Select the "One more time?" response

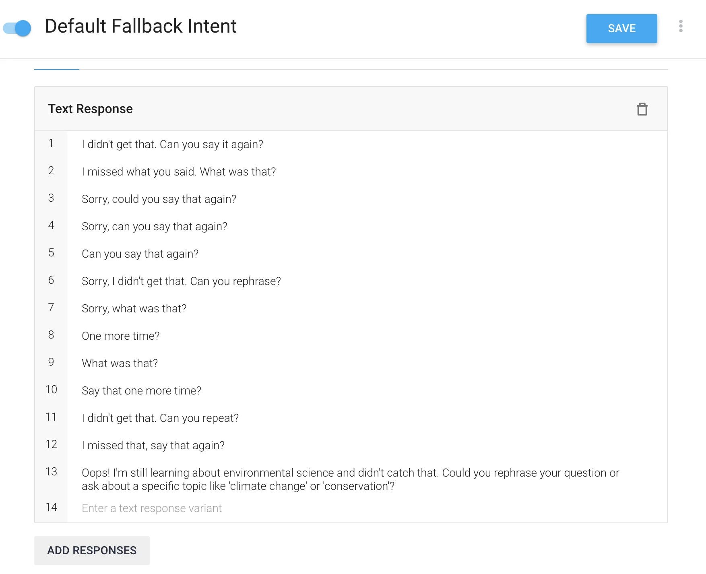(121, 336)
